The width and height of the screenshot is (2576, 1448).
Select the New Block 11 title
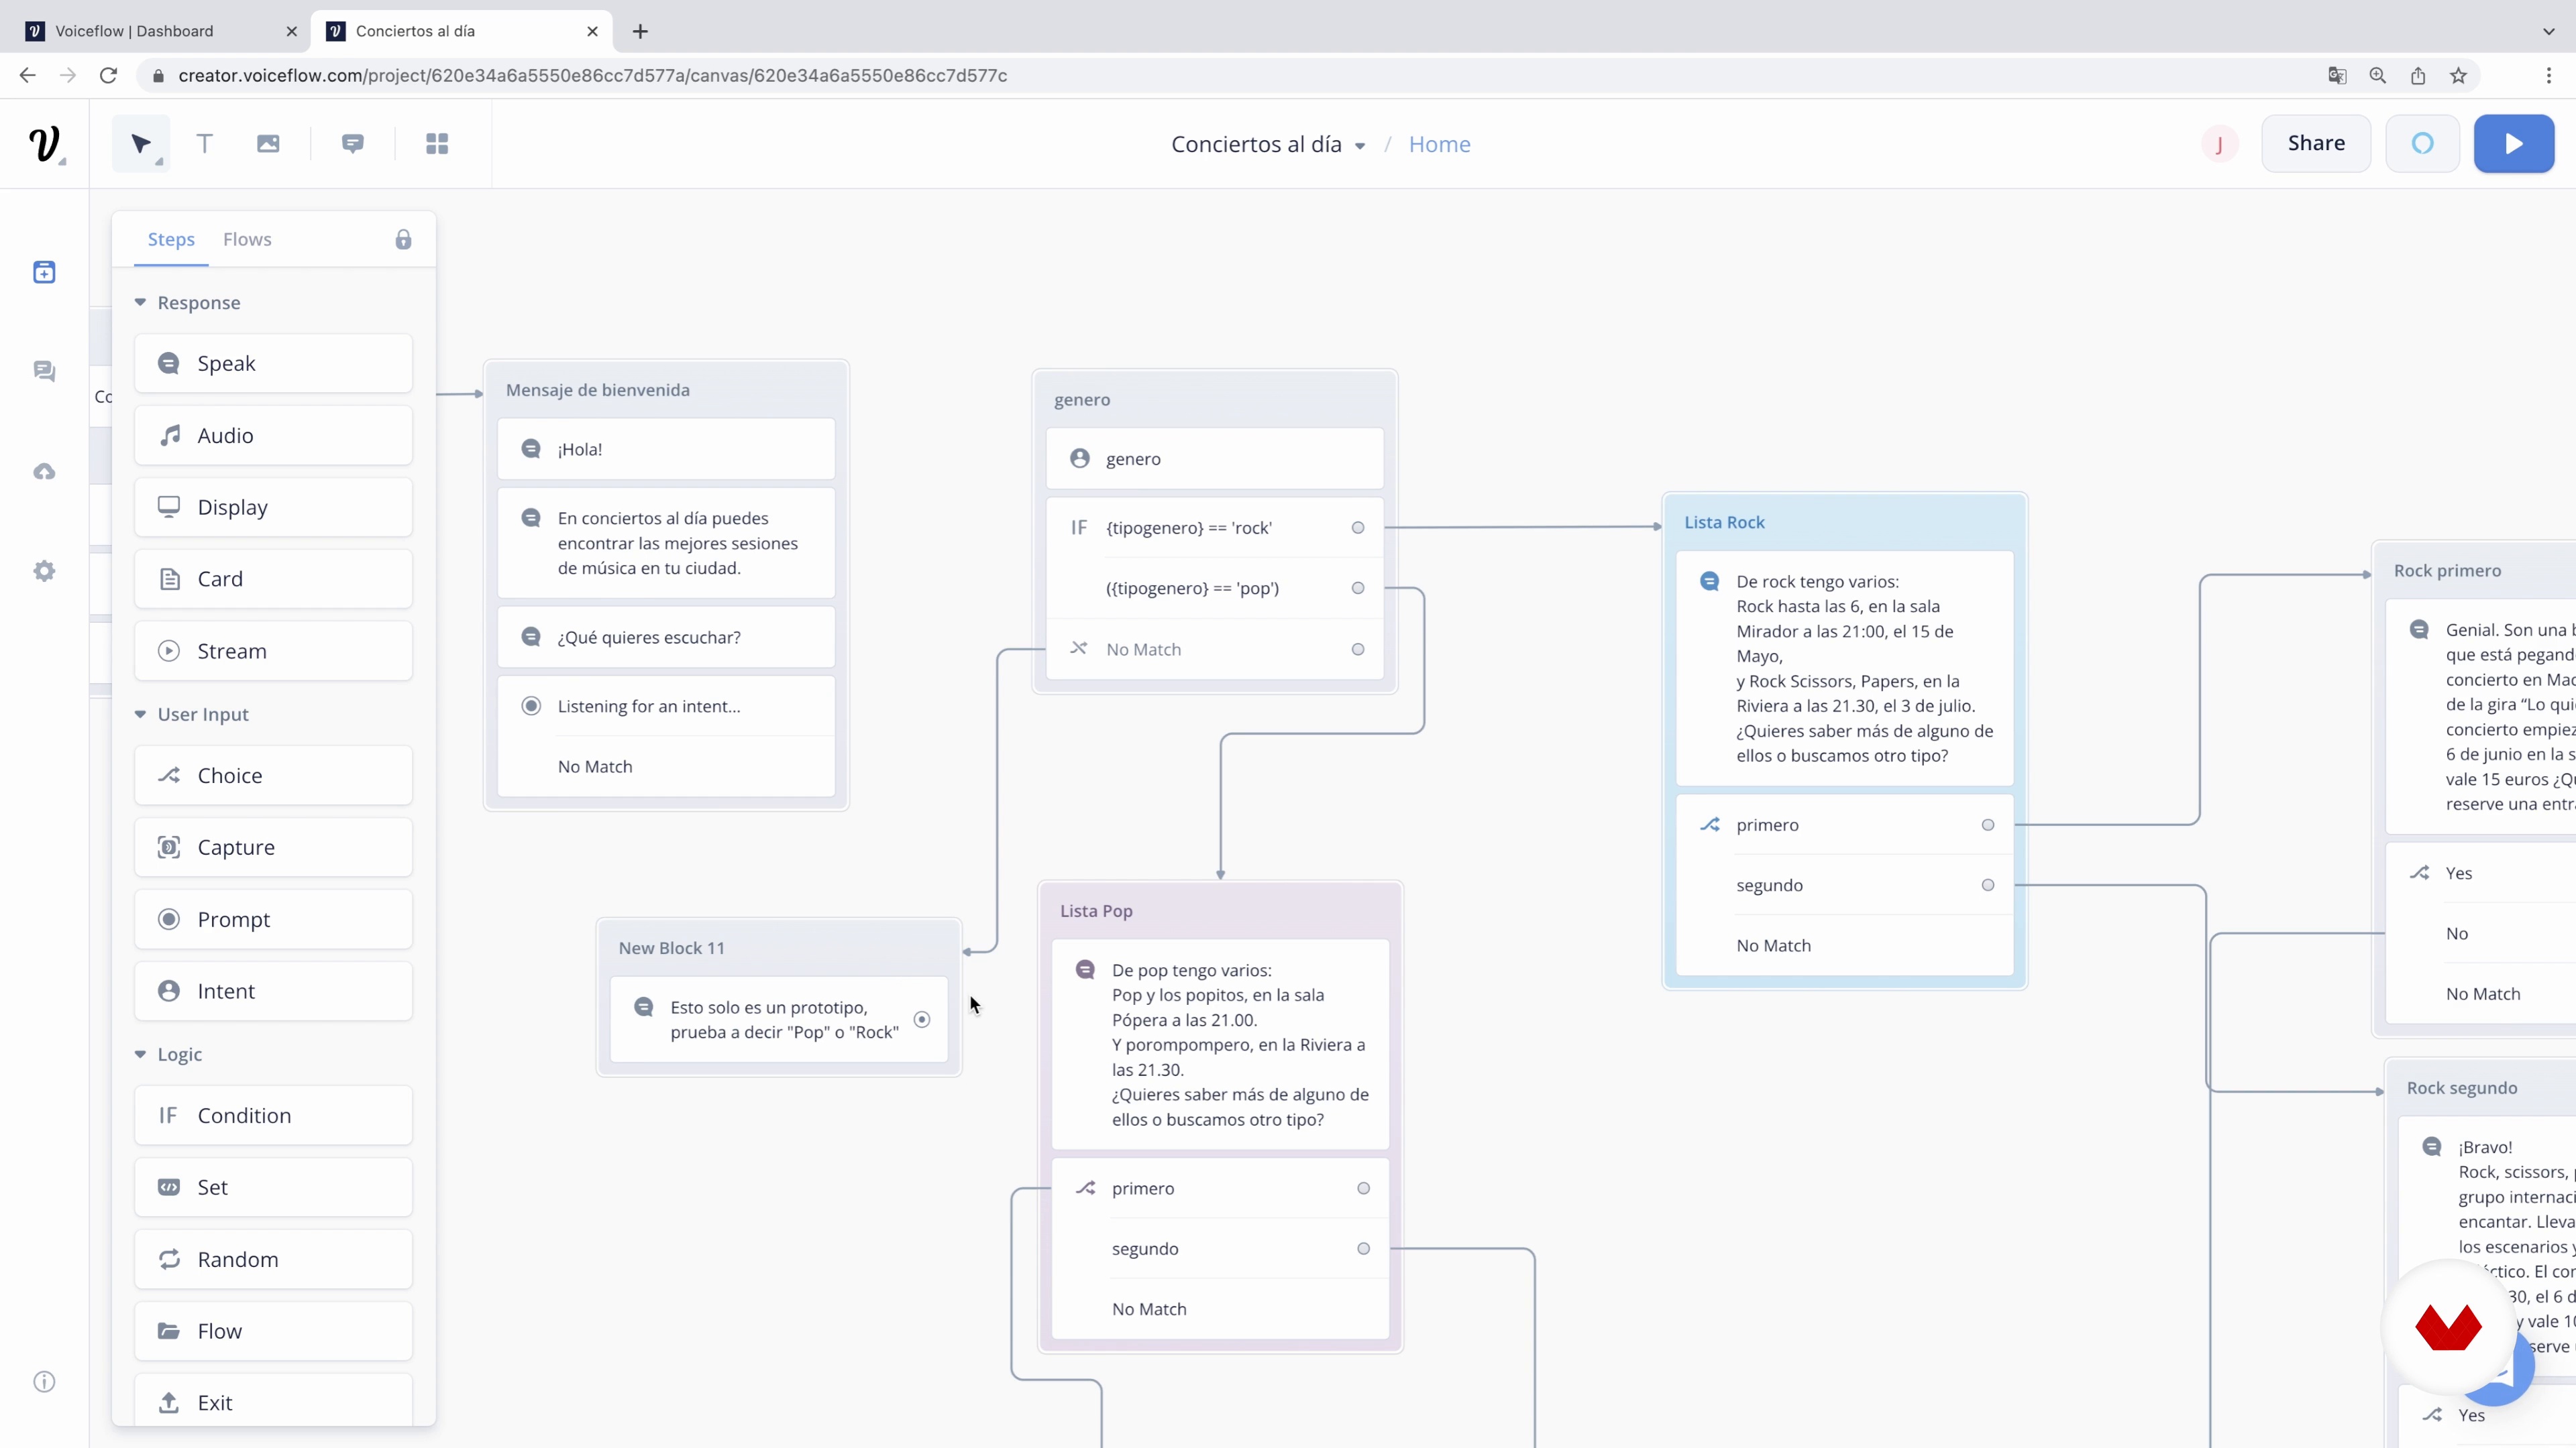click(671, 949)
